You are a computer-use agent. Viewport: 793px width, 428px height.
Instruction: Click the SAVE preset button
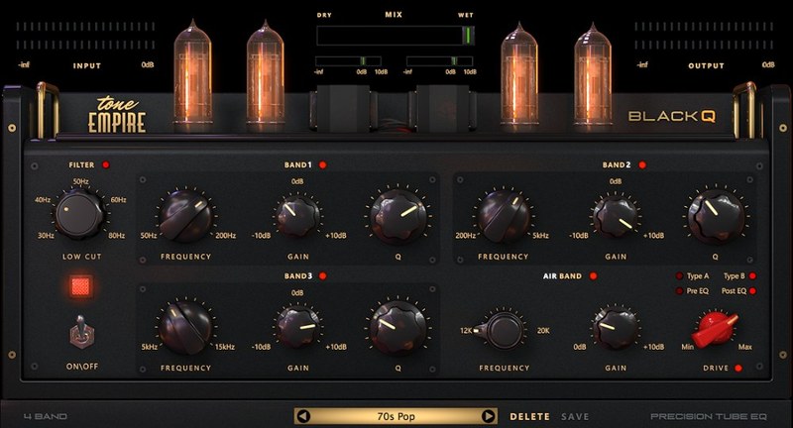coord(575,417)
